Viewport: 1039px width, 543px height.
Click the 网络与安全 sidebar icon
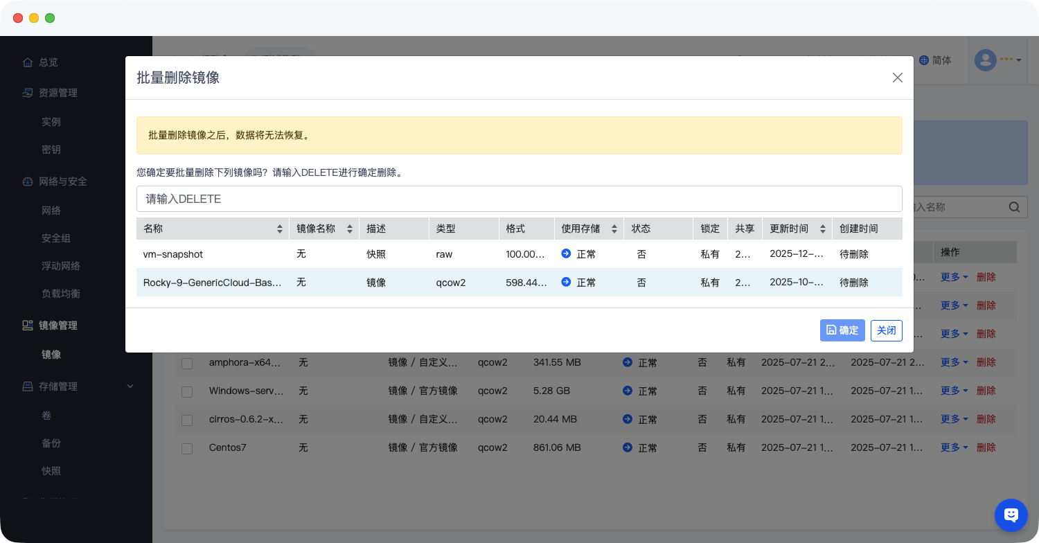28,181
